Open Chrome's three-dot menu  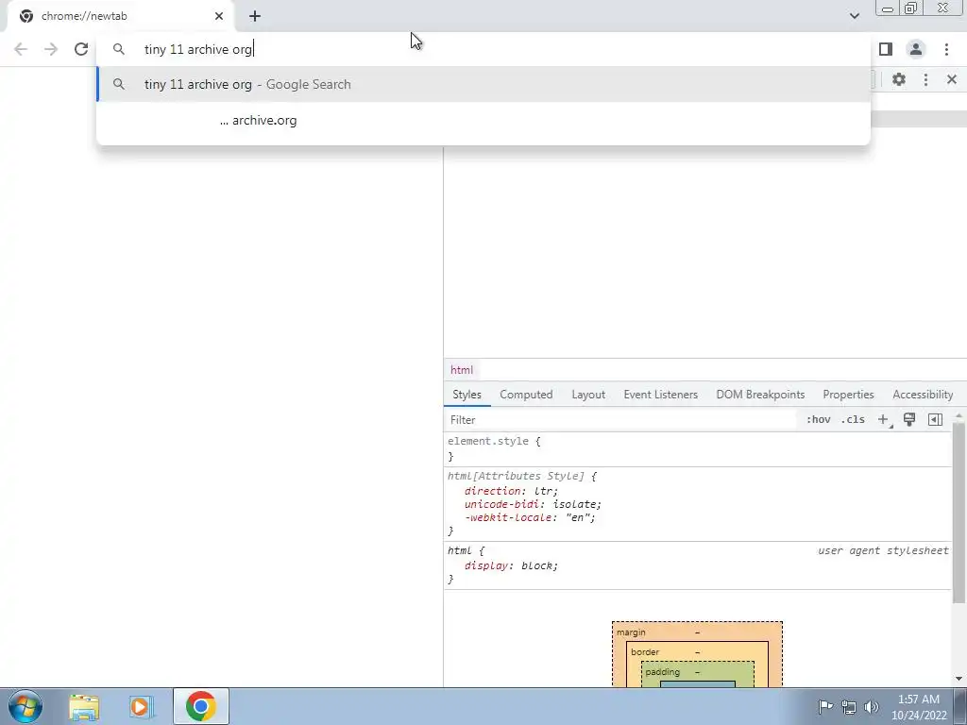946,49
